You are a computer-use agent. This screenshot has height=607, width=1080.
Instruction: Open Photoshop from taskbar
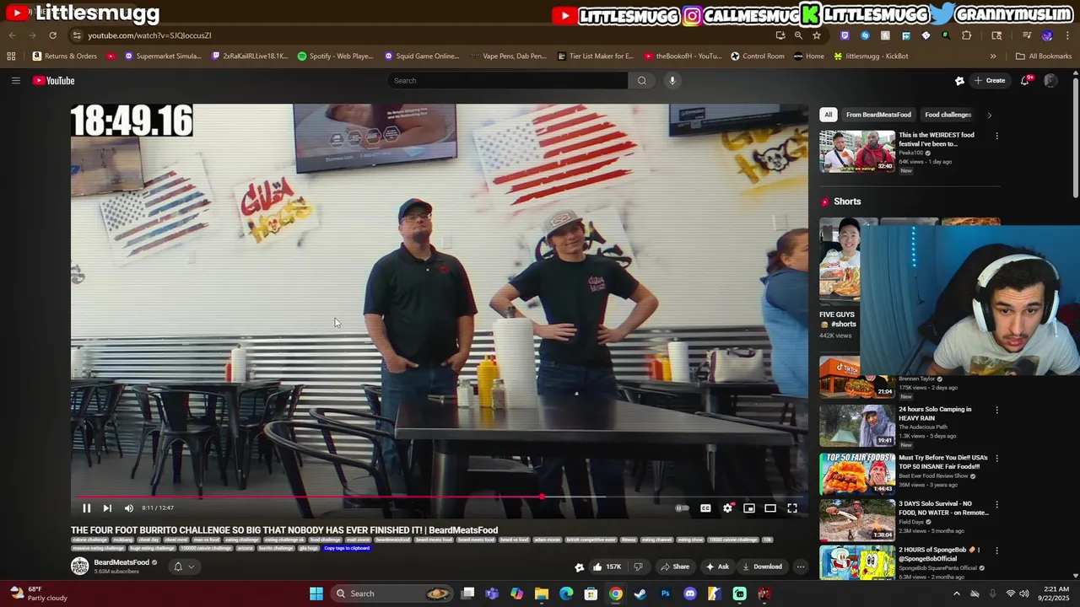pos(665,594)
